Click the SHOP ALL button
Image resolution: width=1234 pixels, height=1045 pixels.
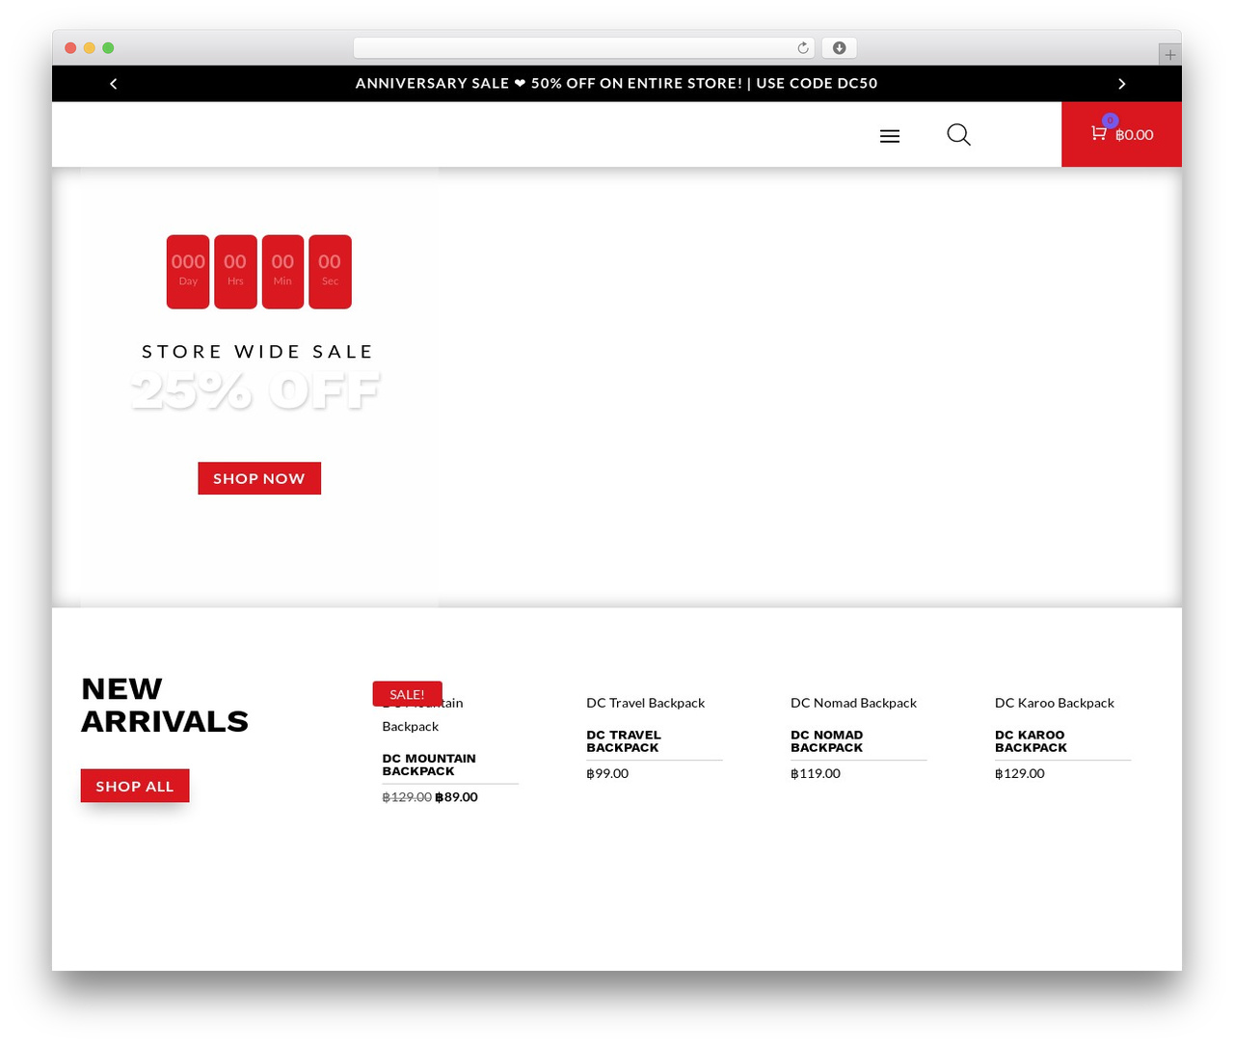pyautogui.click(x=135, y=786)
